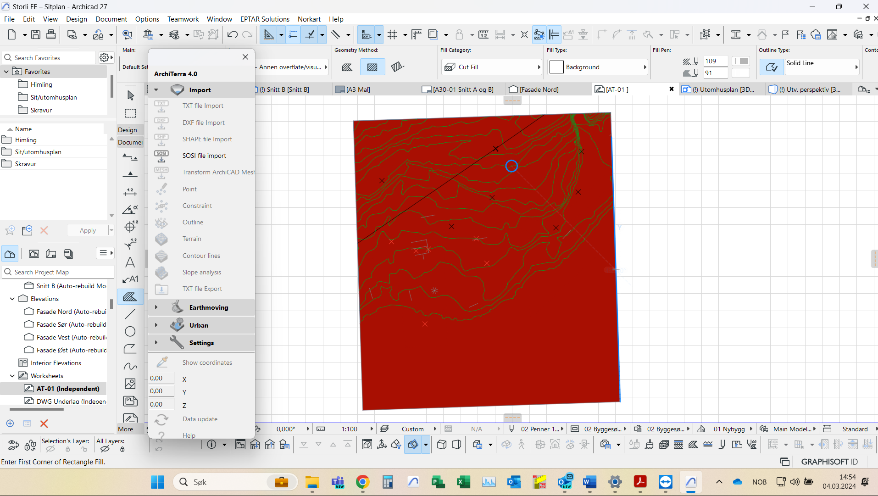Image resolution: width=878 pixels, height=496 pixels.
Task: Click the Save icon in toolbar
Action: pos(36,34)
